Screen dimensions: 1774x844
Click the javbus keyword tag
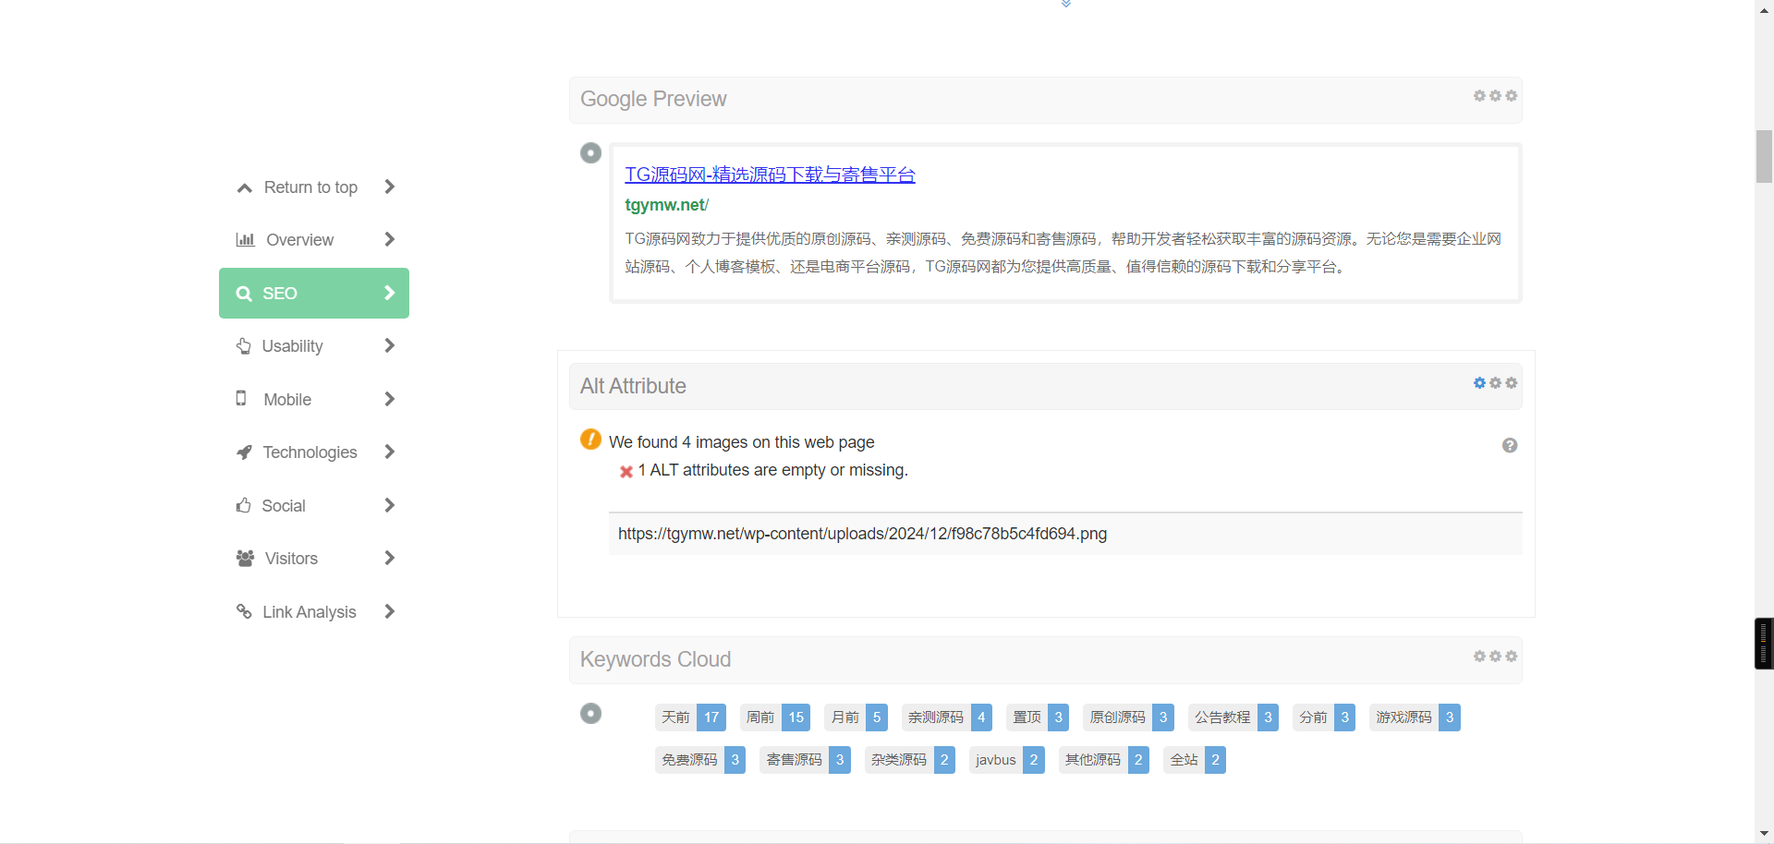click(x=995, y=760)
